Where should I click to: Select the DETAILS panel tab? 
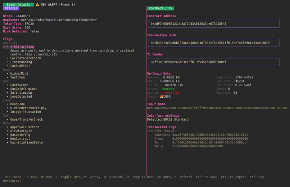point(11,9)
